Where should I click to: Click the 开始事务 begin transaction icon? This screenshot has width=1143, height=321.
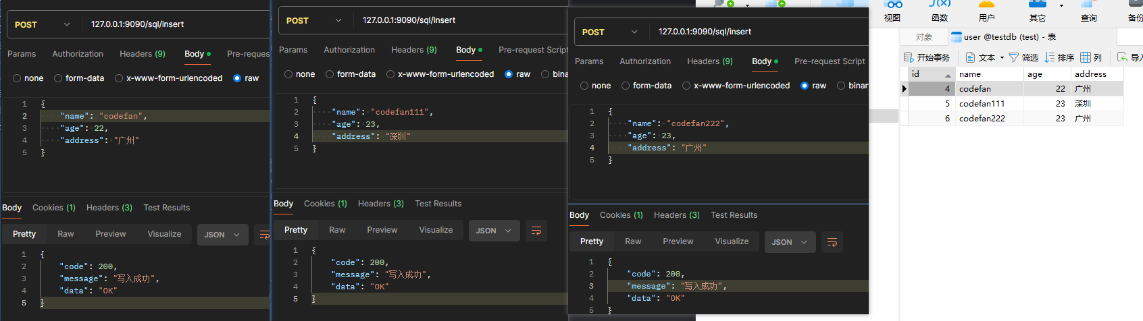pyautogui.click(x=909, y=57)
